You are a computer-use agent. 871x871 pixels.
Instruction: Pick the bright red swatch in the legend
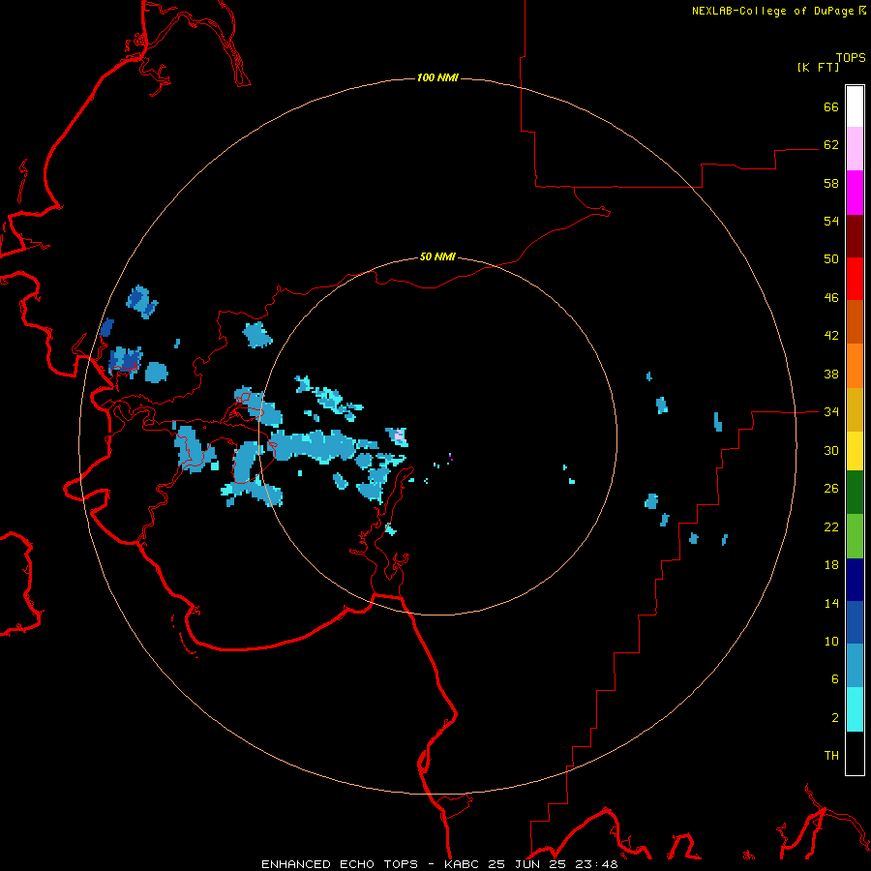tap(855, 279)
